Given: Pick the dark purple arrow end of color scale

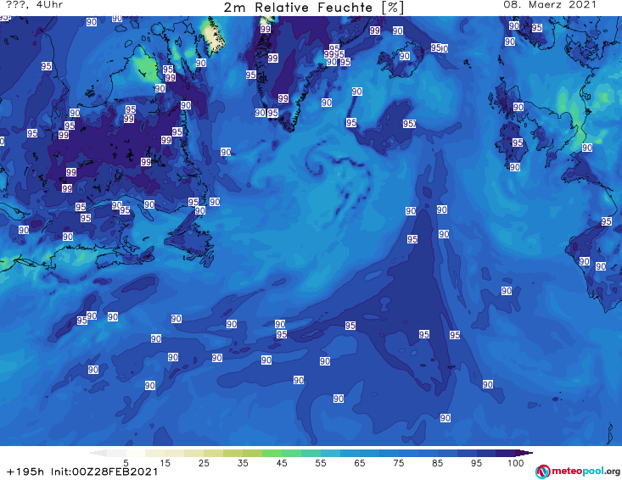Looking at the screenshot, I should click(524, 453).
